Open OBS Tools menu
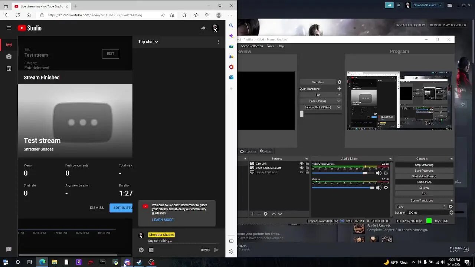The height and width of the screenshot is (267, 475). [x=270, y=46]
